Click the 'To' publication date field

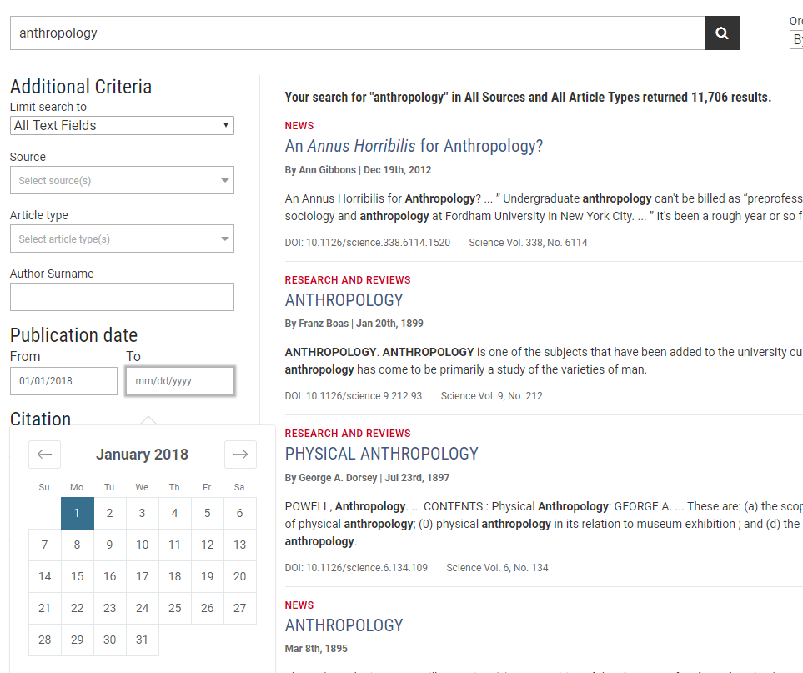pyautogui.click(x=179, y=381)
